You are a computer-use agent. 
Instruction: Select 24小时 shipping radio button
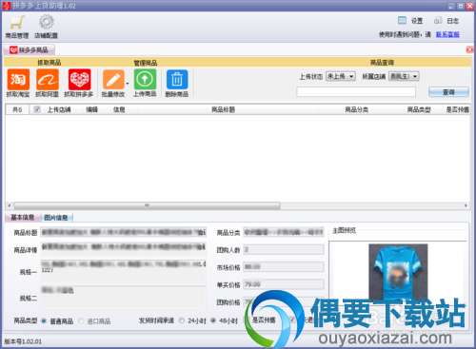(x=182, y=320)
